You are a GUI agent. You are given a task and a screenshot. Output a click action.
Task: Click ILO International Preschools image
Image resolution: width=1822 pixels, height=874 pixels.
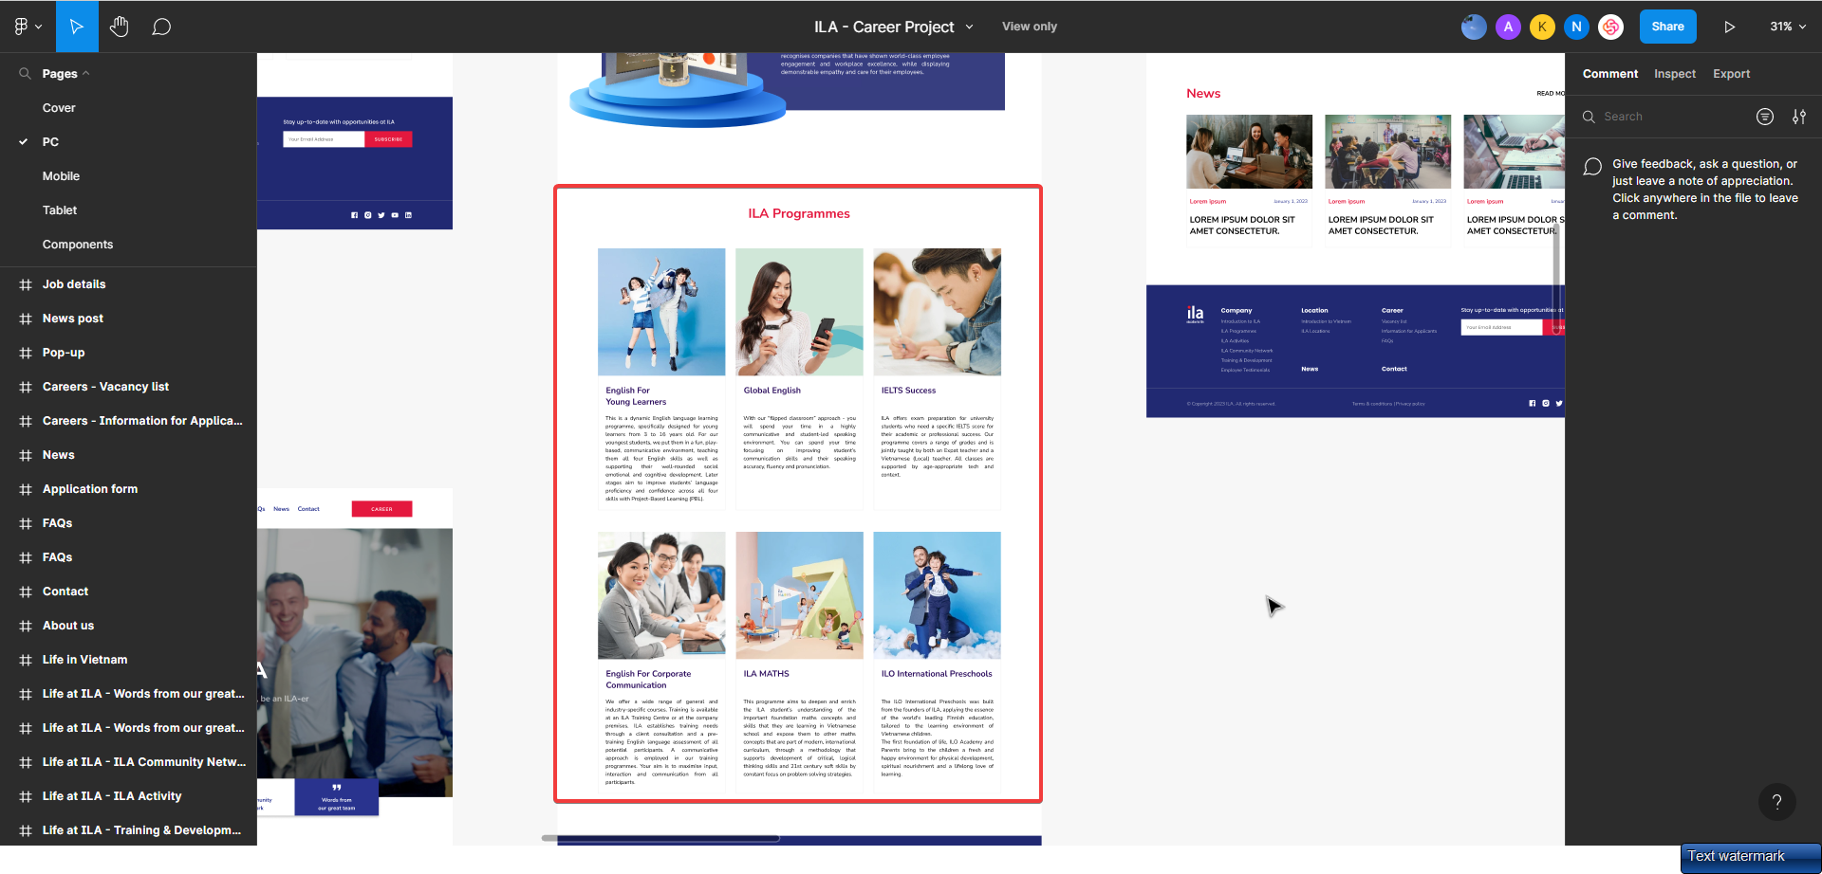pos(937,595)
